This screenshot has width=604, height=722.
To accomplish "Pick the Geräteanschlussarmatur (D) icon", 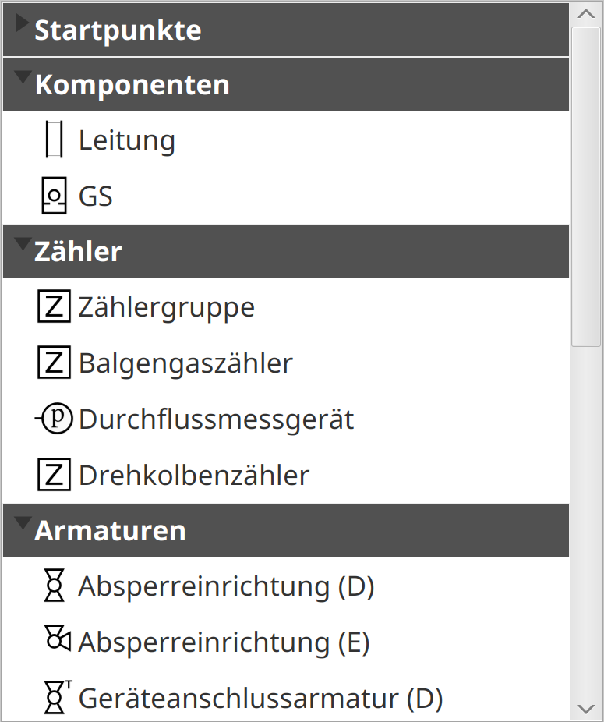I will (x=57, y=697).
